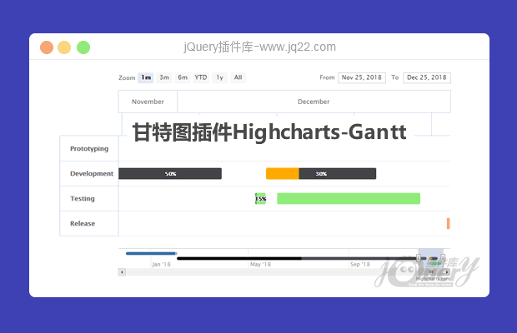Screen dimensions: 517x333
Task: Select the 1m zoom range button
Action: coord(146,77)
